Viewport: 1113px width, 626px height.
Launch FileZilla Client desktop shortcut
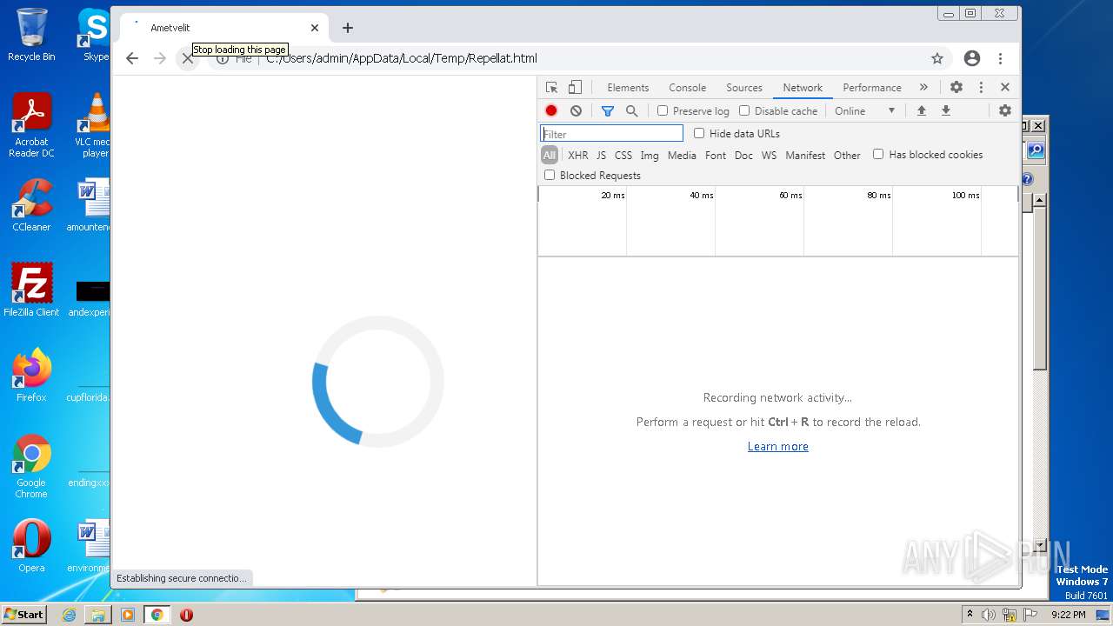(x=31, y=290)
